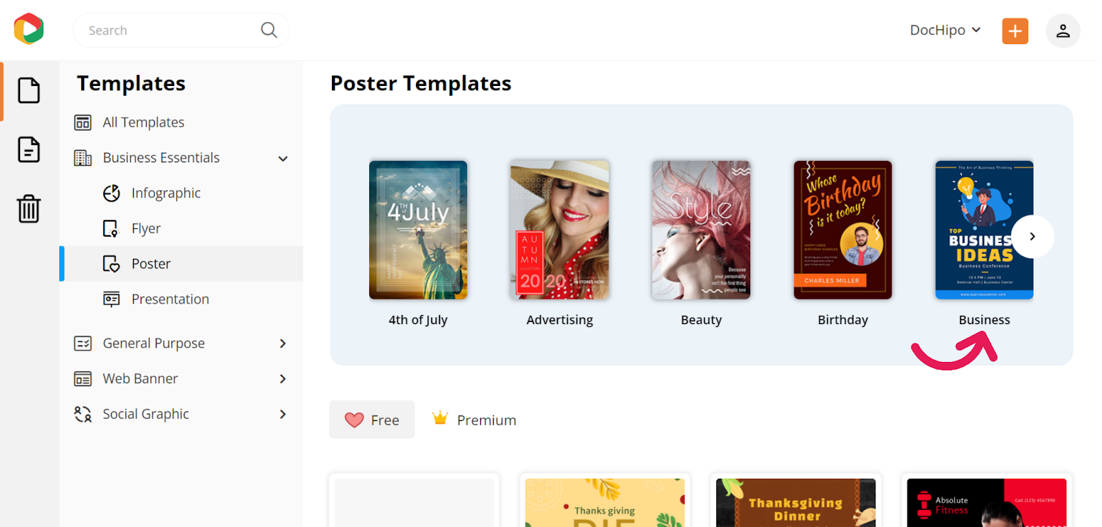Click the Advertising category label
Screen dimensions: 1102x527
click(x=559, y=320)
